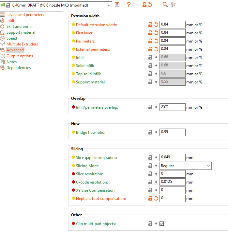Viewport: 228px width, 248px height.
Task: Click the Slice gap closing radius field
Action: click(172, 158)
